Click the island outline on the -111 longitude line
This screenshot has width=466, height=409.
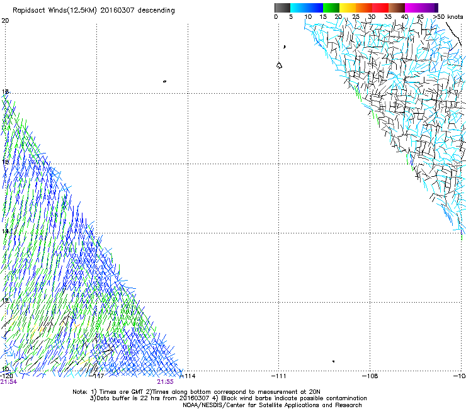tap(279, 65)
